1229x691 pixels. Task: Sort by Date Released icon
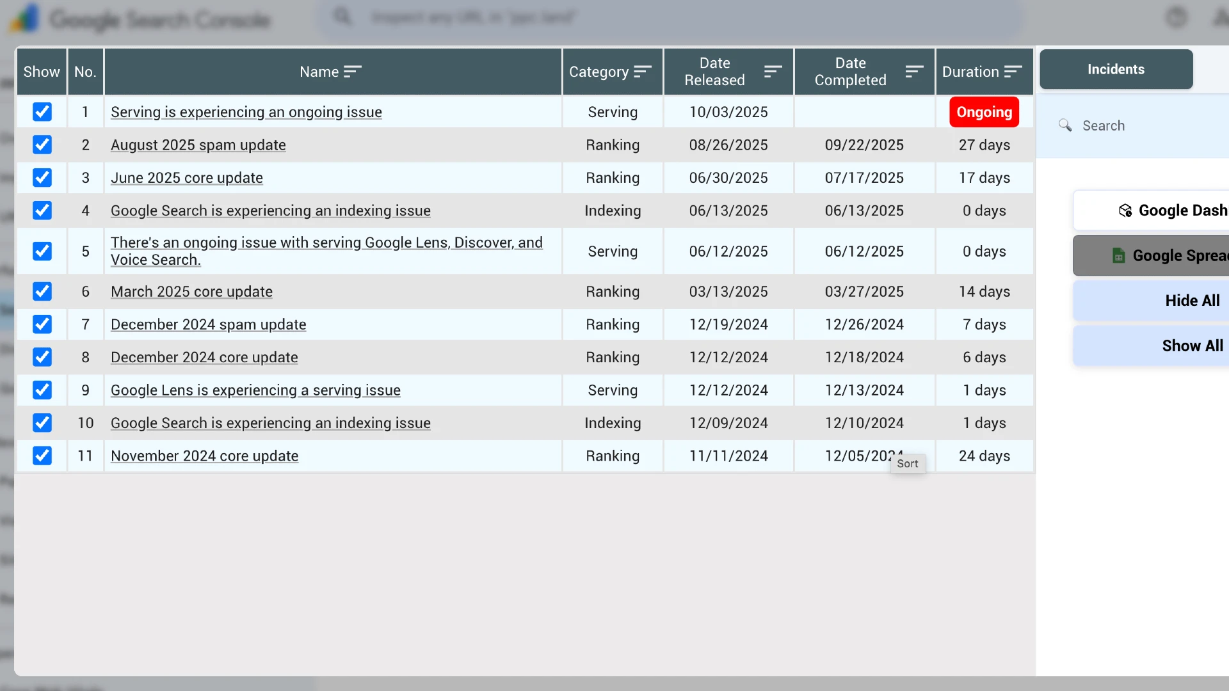(773, 72)
